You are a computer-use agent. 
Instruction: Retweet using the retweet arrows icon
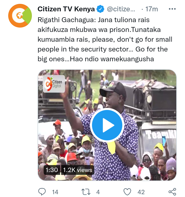86,192
